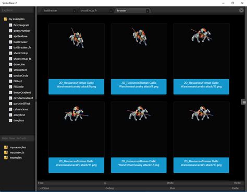The width and height of the screenshot is (247, 192).
Task: Switch to the ballBreaker tab
Action: pyautogui.click(x=51, y=10)
